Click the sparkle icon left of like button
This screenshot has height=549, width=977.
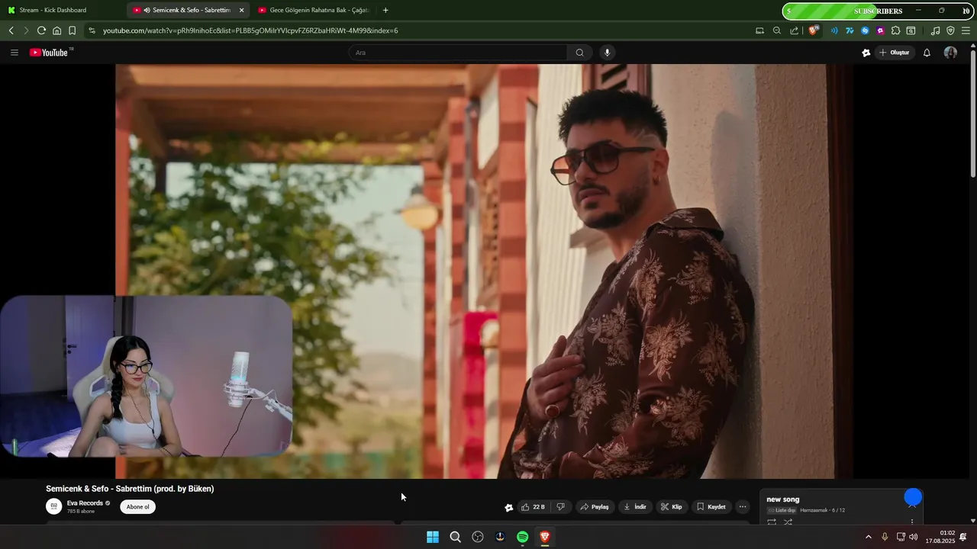point(509,507)
